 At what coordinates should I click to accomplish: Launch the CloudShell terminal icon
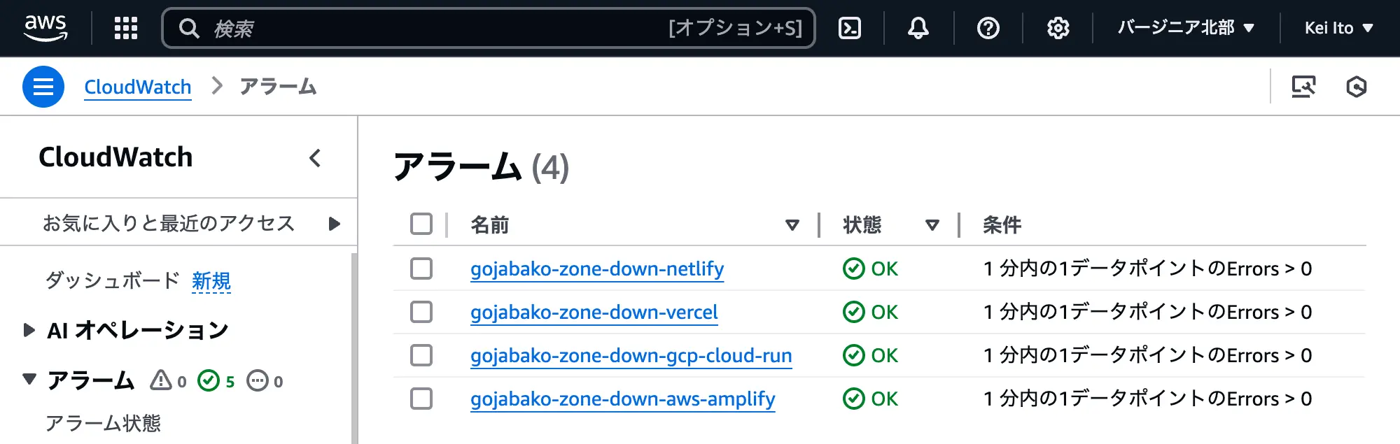click(x=850, y=28)
